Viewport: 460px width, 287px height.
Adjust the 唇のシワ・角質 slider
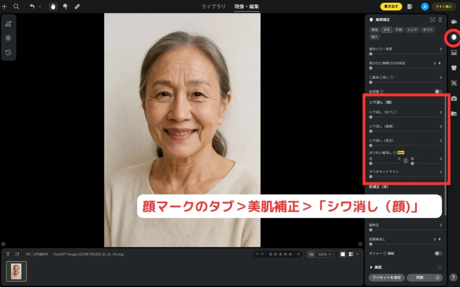pos(406,54)
